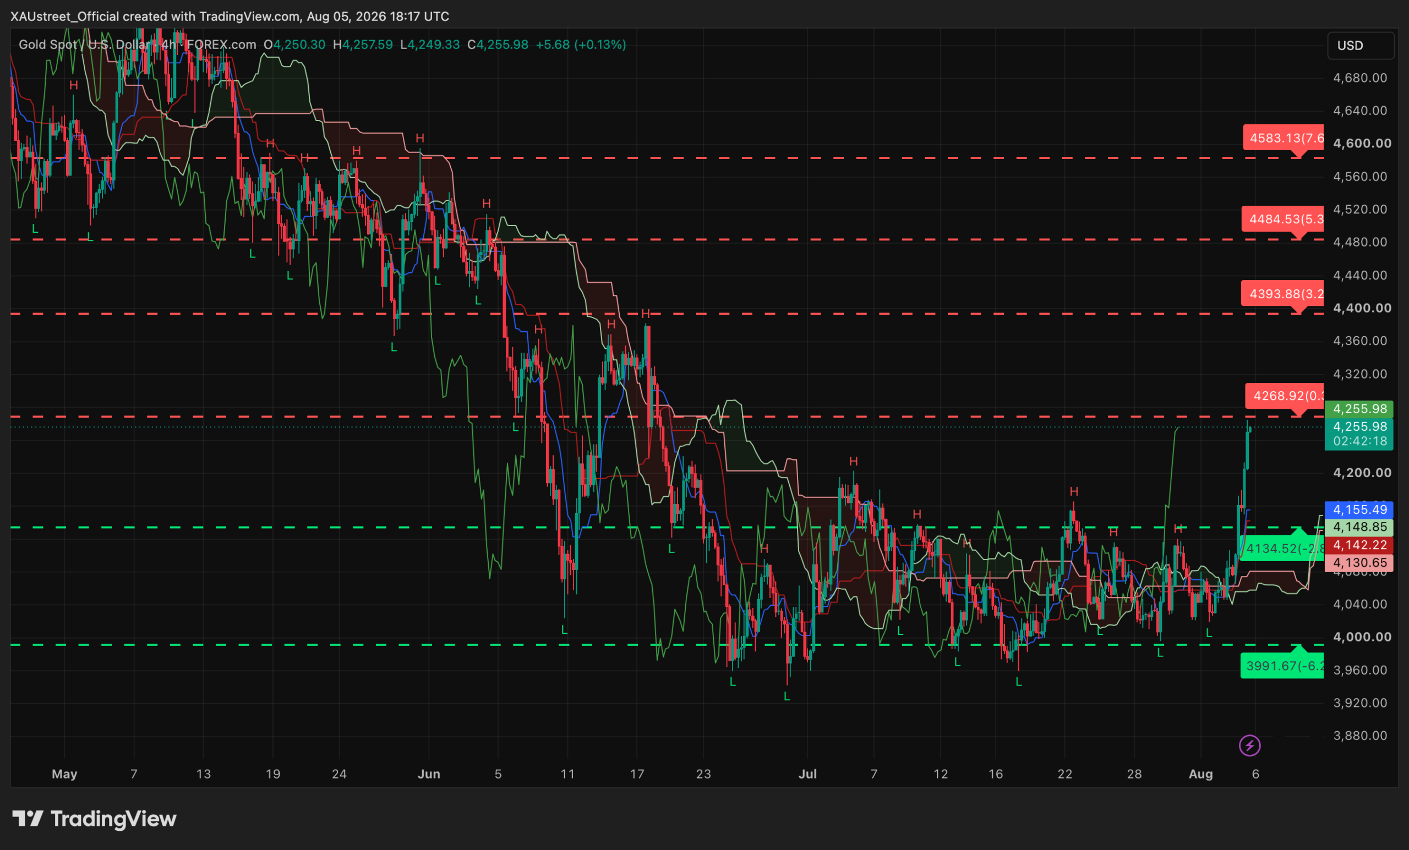The height and width of the screenshot is (850, 1409).
Task: Click the 23 date on time axis
Action: click(703, 774)
